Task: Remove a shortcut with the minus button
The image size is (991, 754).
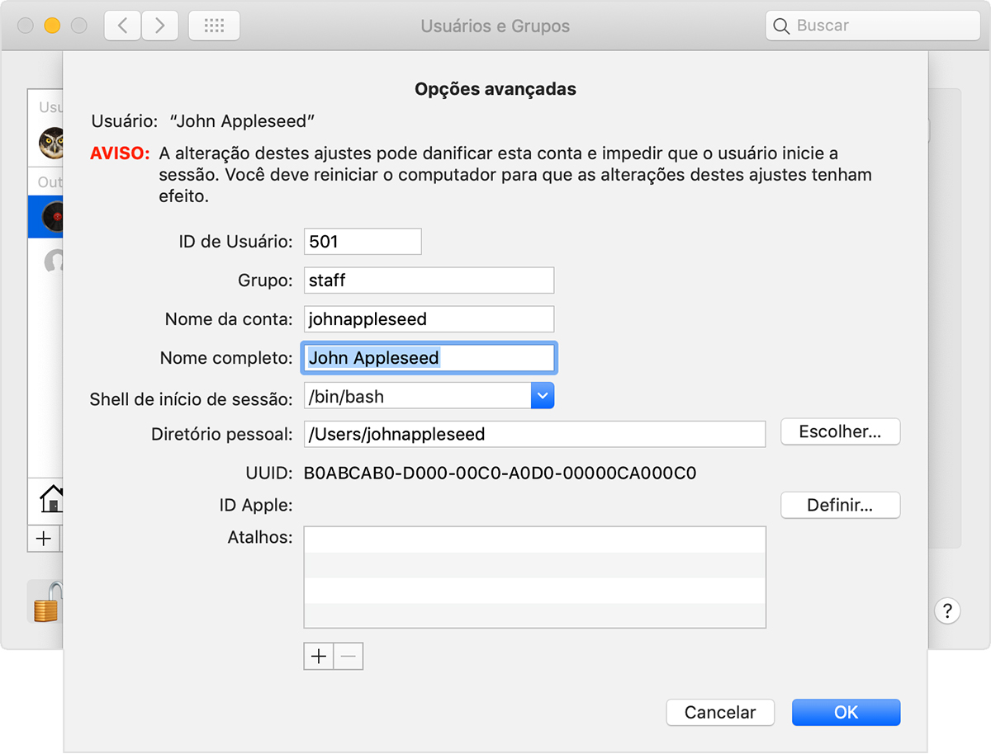Action: [x=349, y=657]
